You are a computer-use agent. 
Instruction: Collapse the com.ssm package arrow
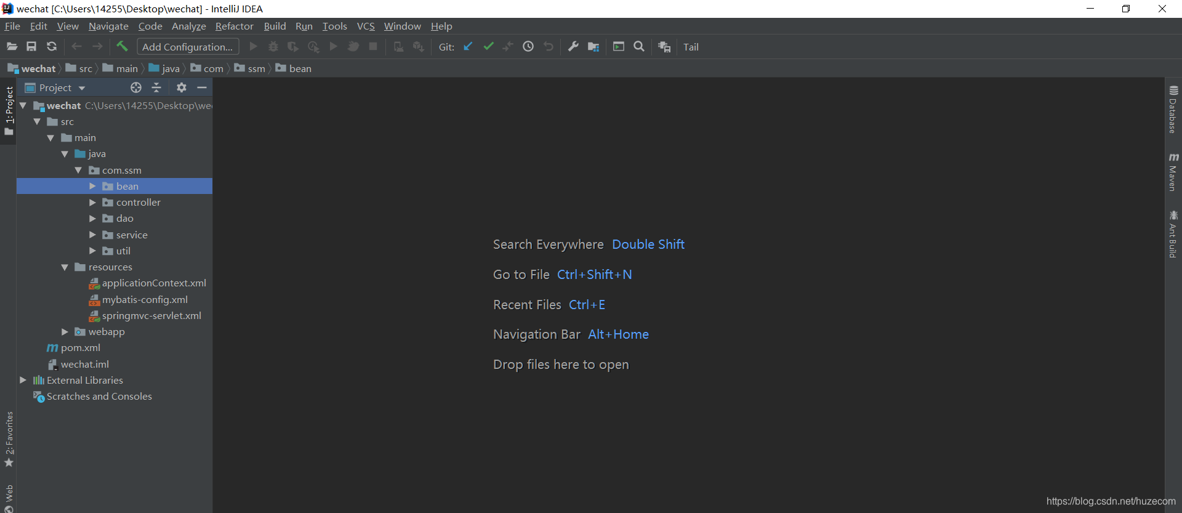pos(78,170)
